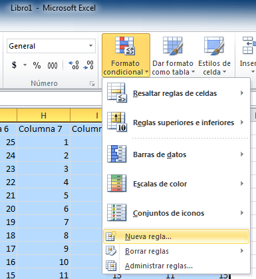Viewport: 256px width, 279px height.
Task: Click cell with value 16
Action: click(9, 262)
